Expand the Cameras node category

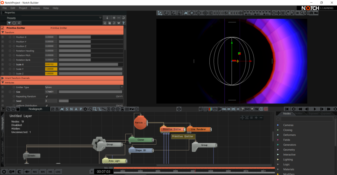[x=278, y=125]
